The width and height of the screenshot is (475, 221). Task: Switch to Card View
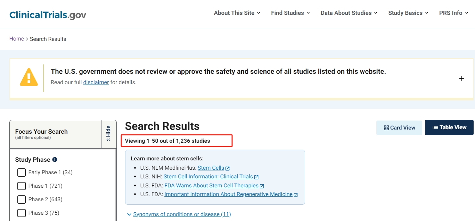click(x=399, y=128)
